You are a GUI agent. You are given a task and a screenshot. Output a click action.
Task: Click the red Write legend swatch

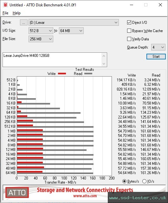pyautogui.click(x=62, y=74)
